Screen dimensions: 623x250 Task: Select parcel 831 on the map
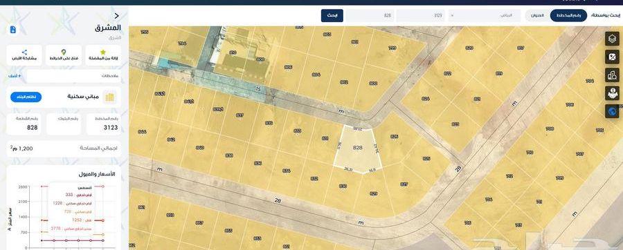click(325, 138)
